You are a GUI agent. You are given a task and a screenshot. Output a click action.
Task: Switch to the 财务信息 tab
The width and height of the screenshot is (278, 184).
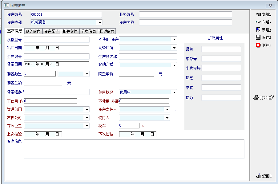pyautogui.click(x=33, y=31)
